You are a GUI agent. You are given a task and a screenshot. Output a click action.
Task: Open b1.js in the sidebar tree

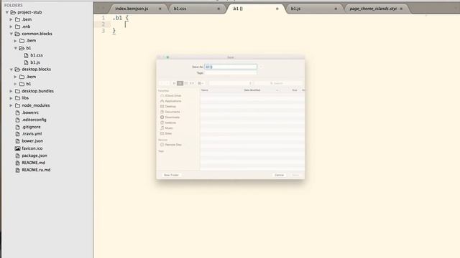(35, 62)
